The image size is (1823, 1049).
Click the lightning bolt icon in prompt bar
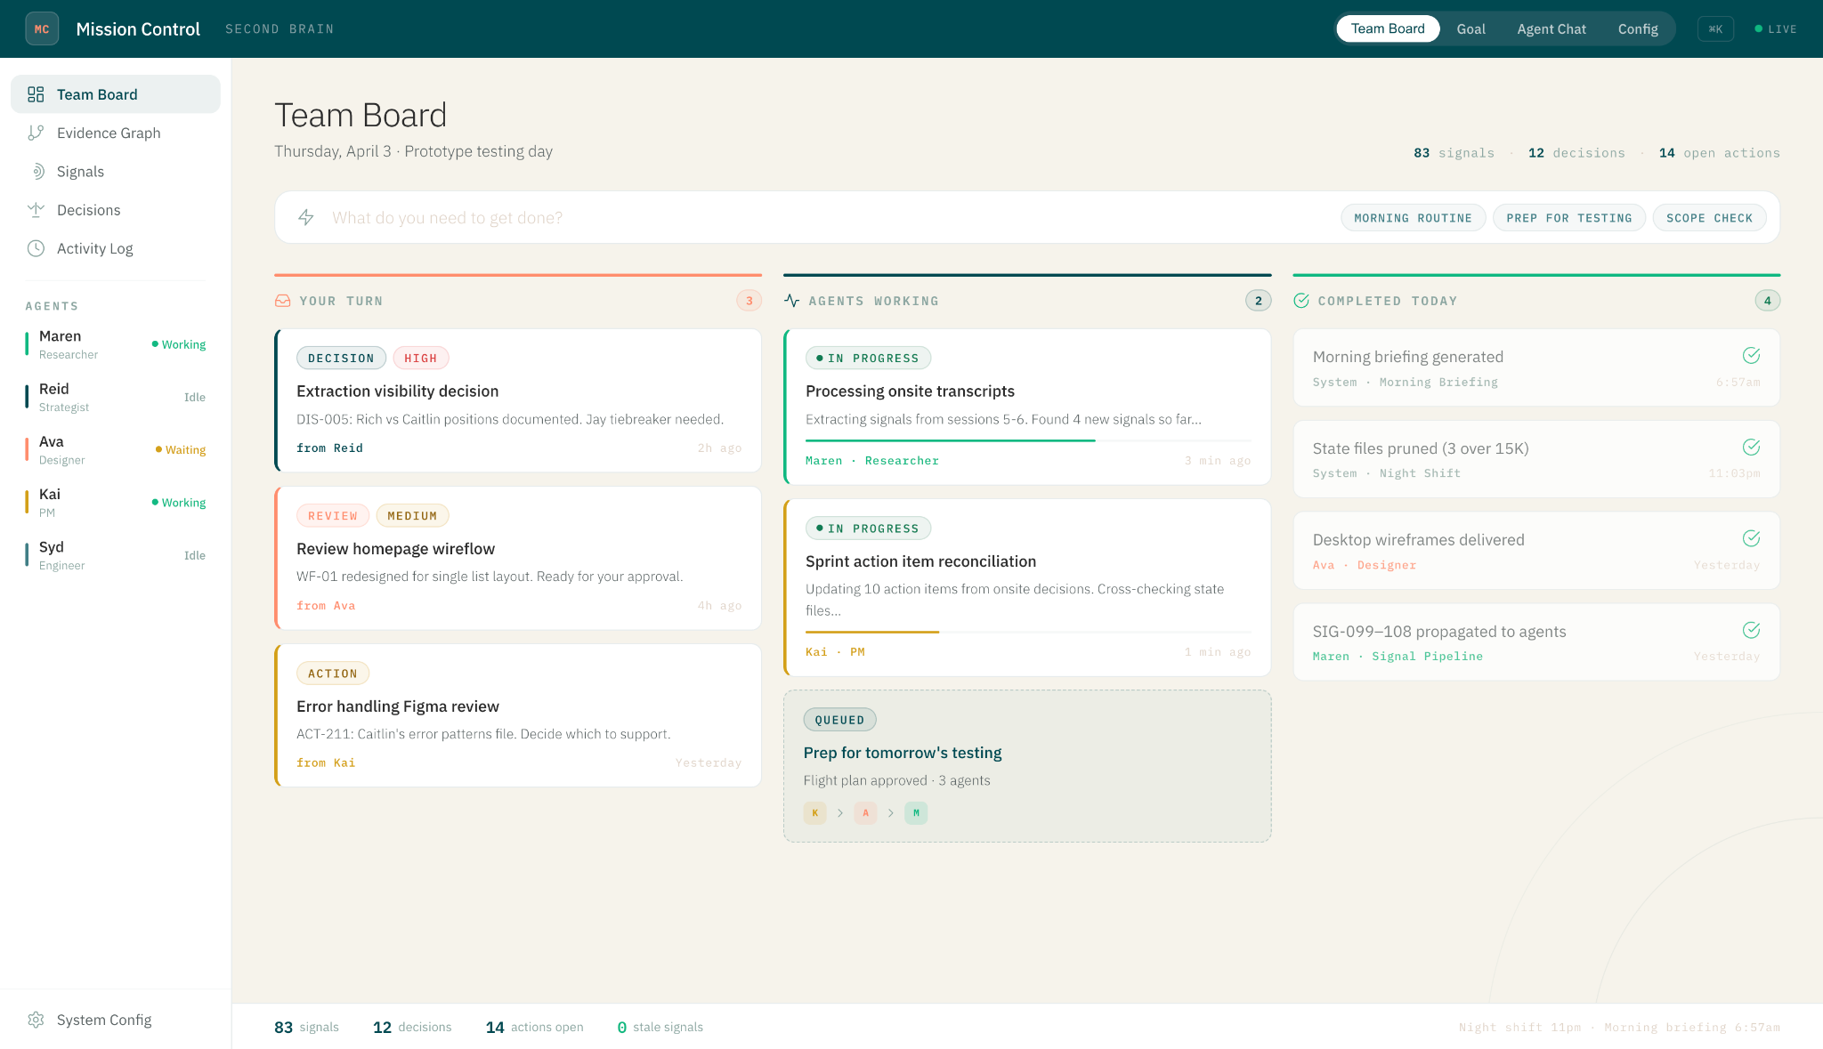pyautogui.click(x=305, y=217)
